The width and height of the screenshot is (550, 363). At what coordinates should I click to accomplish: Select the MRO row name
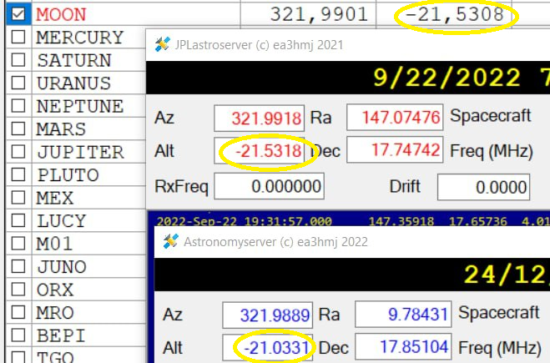click(55, 313)
